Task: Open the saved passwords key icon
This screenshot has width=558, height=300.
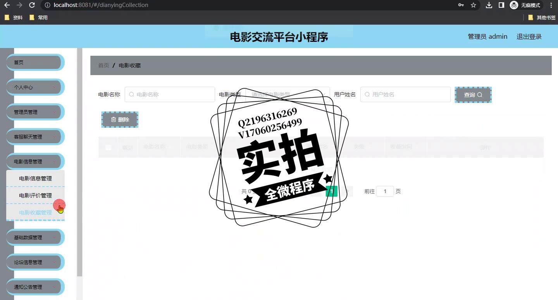Action: (461, 5)
